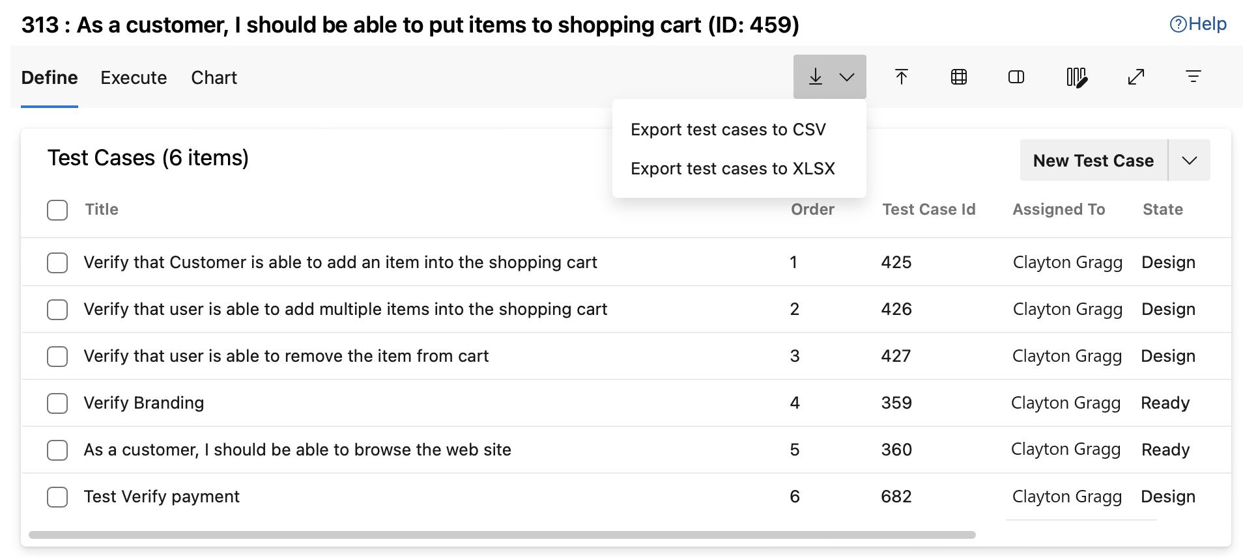Enter full screen mode
Viewport: 1243px width, 557px height.
1136,76
